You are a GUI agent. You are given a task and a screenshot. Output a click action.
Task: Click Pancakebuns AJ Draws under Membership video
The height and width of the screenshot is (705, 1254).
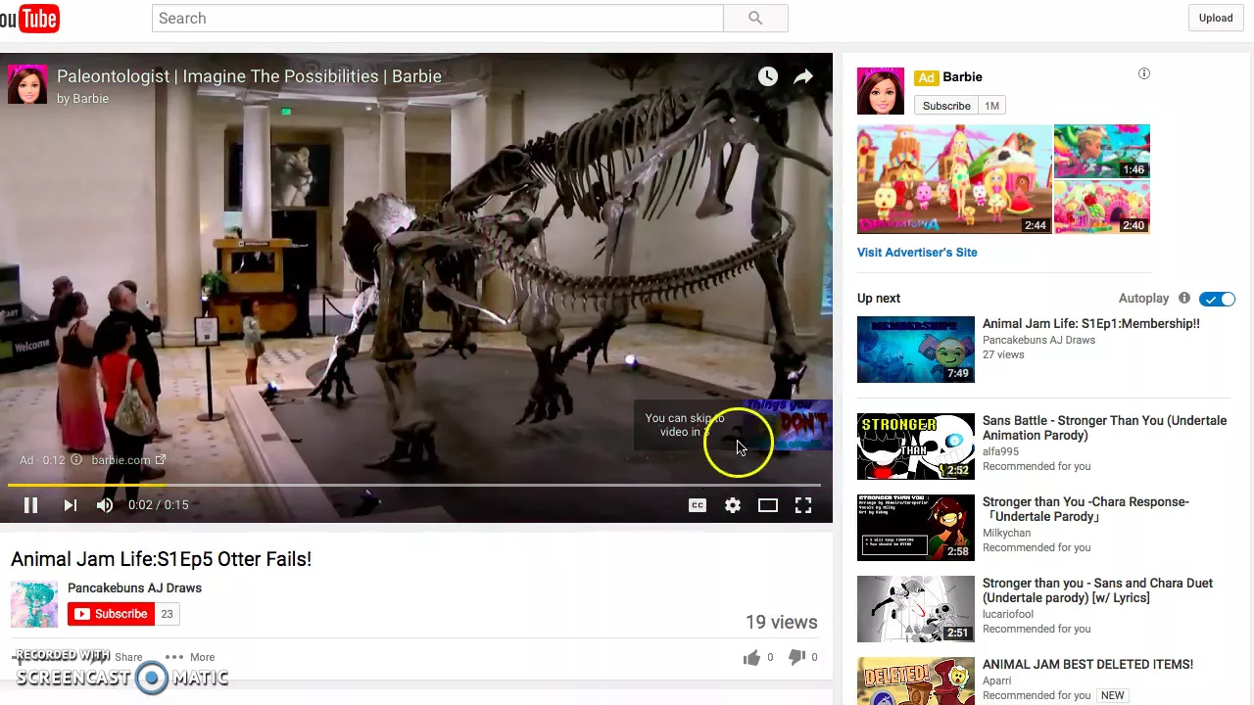coord(1038,341)
